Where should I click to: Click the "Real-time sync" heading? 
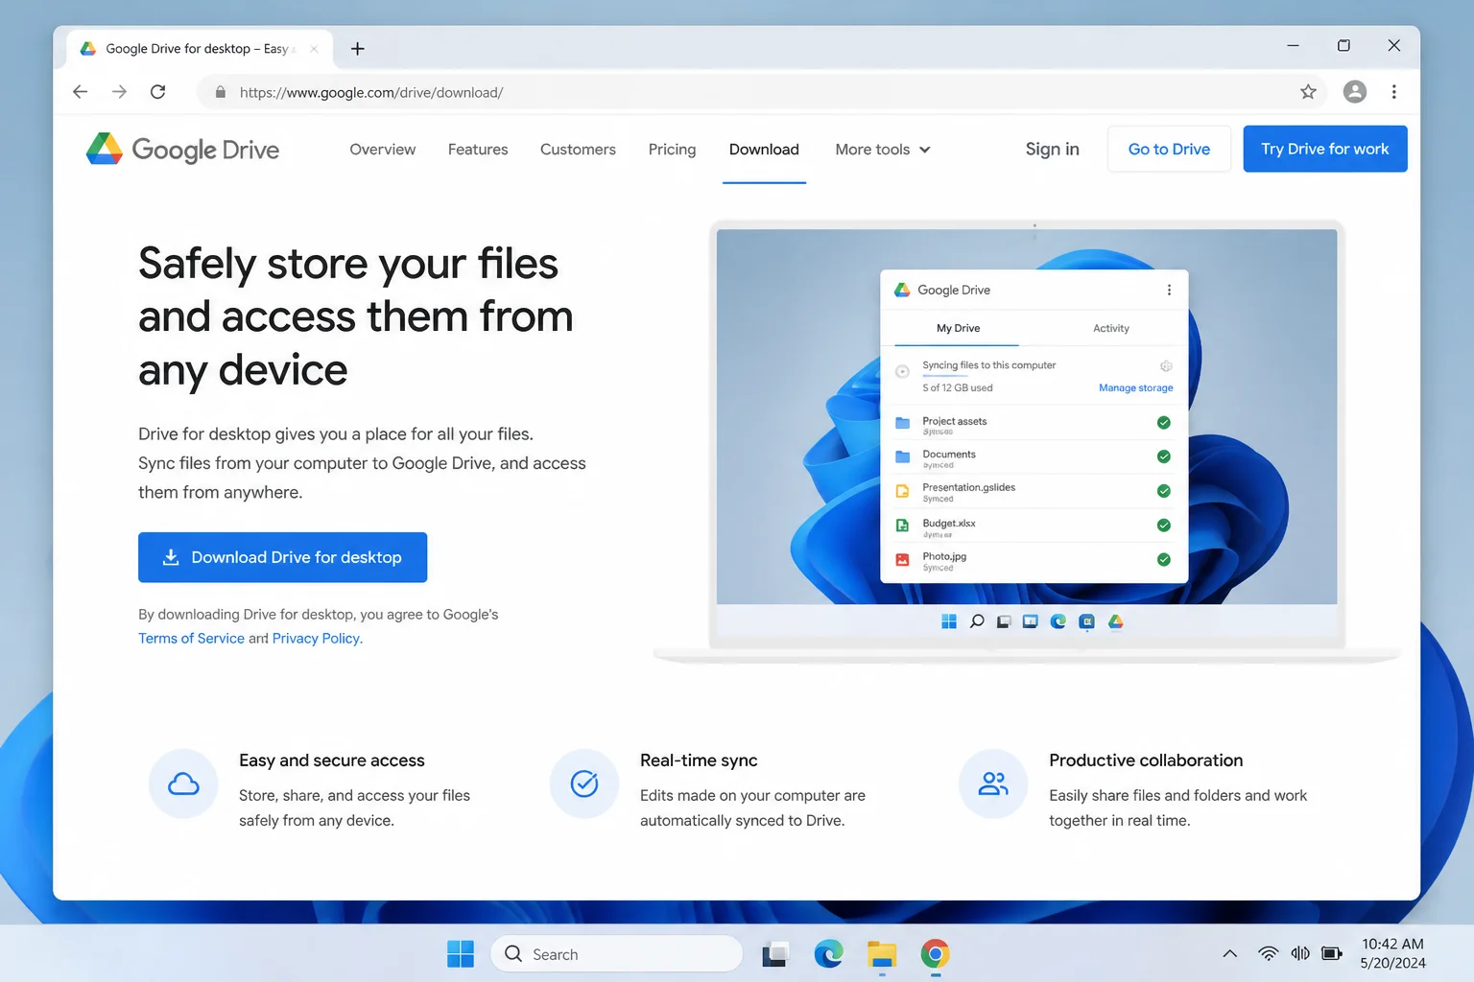pos(699,760)
